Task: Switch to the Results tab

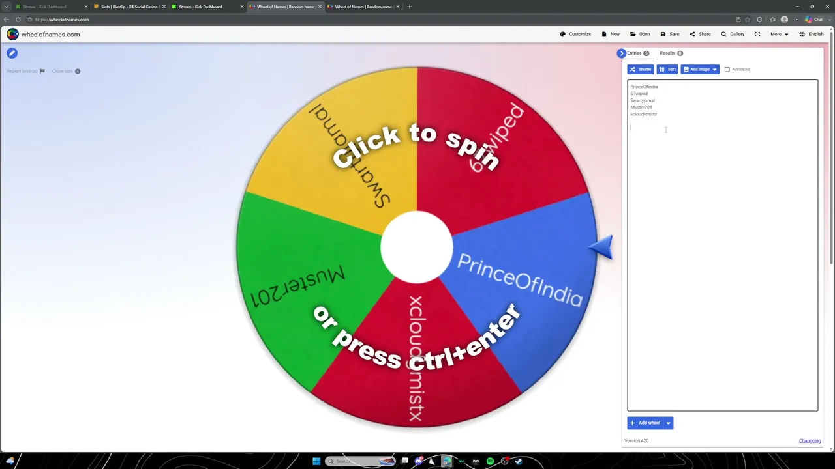Action: (x=671, y=53)
